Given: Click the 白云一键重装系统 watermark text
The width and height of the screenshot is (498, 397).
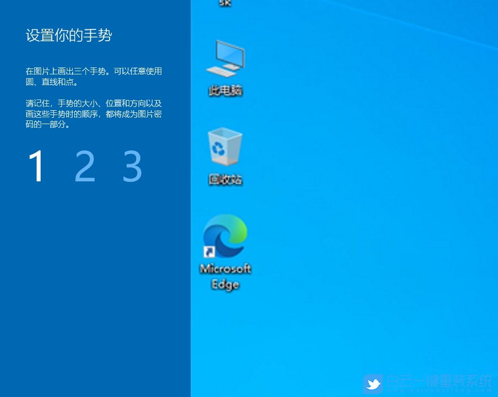Looking at the screenshot, I should (438, 381).
